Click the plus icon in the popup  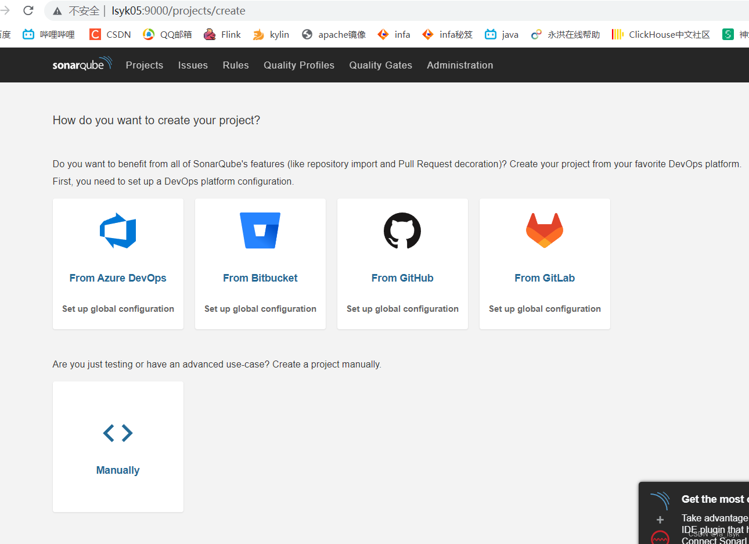pyautogui.click(x=660, y=520)
